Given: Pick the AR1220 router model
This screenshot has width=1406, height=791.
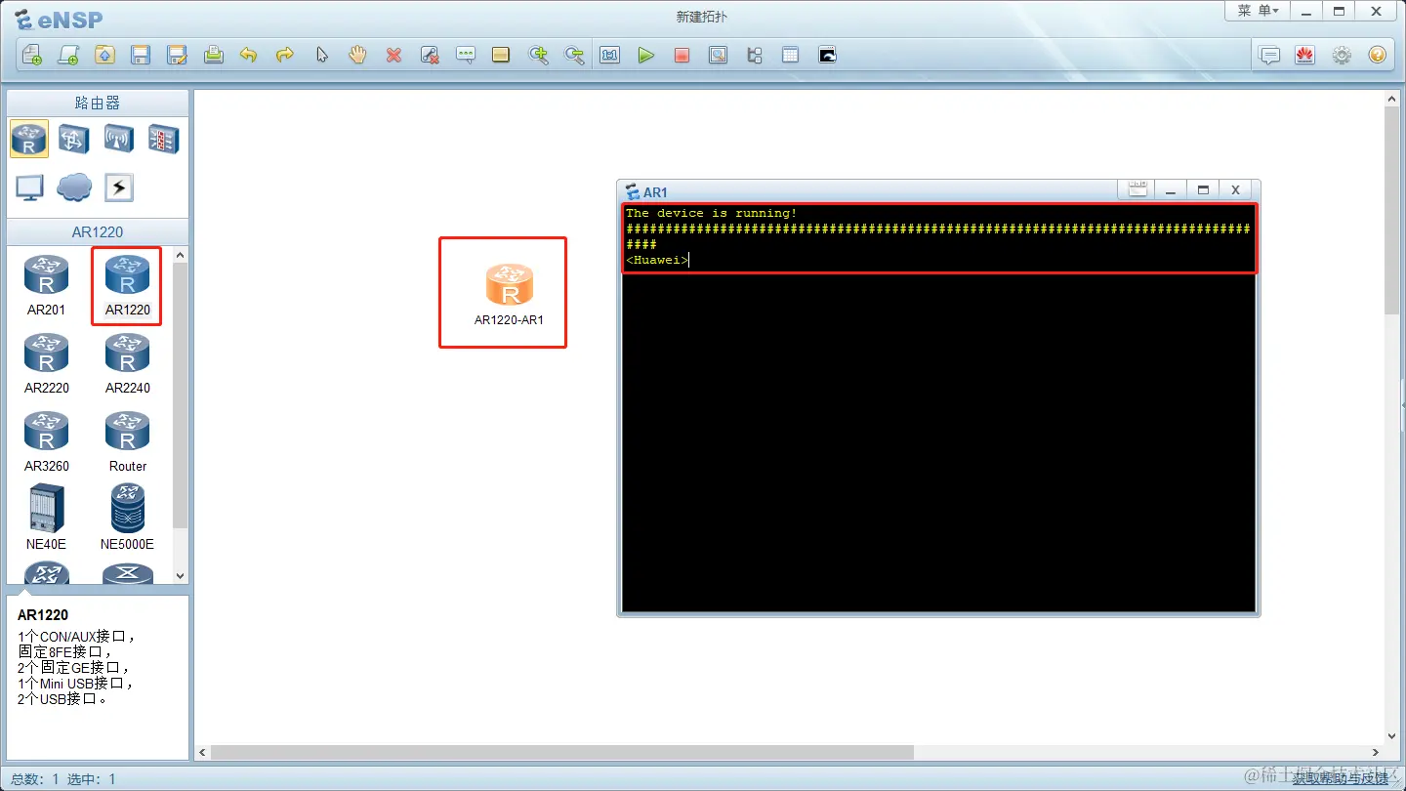Looking at the screenshot, I should (127, 285).
